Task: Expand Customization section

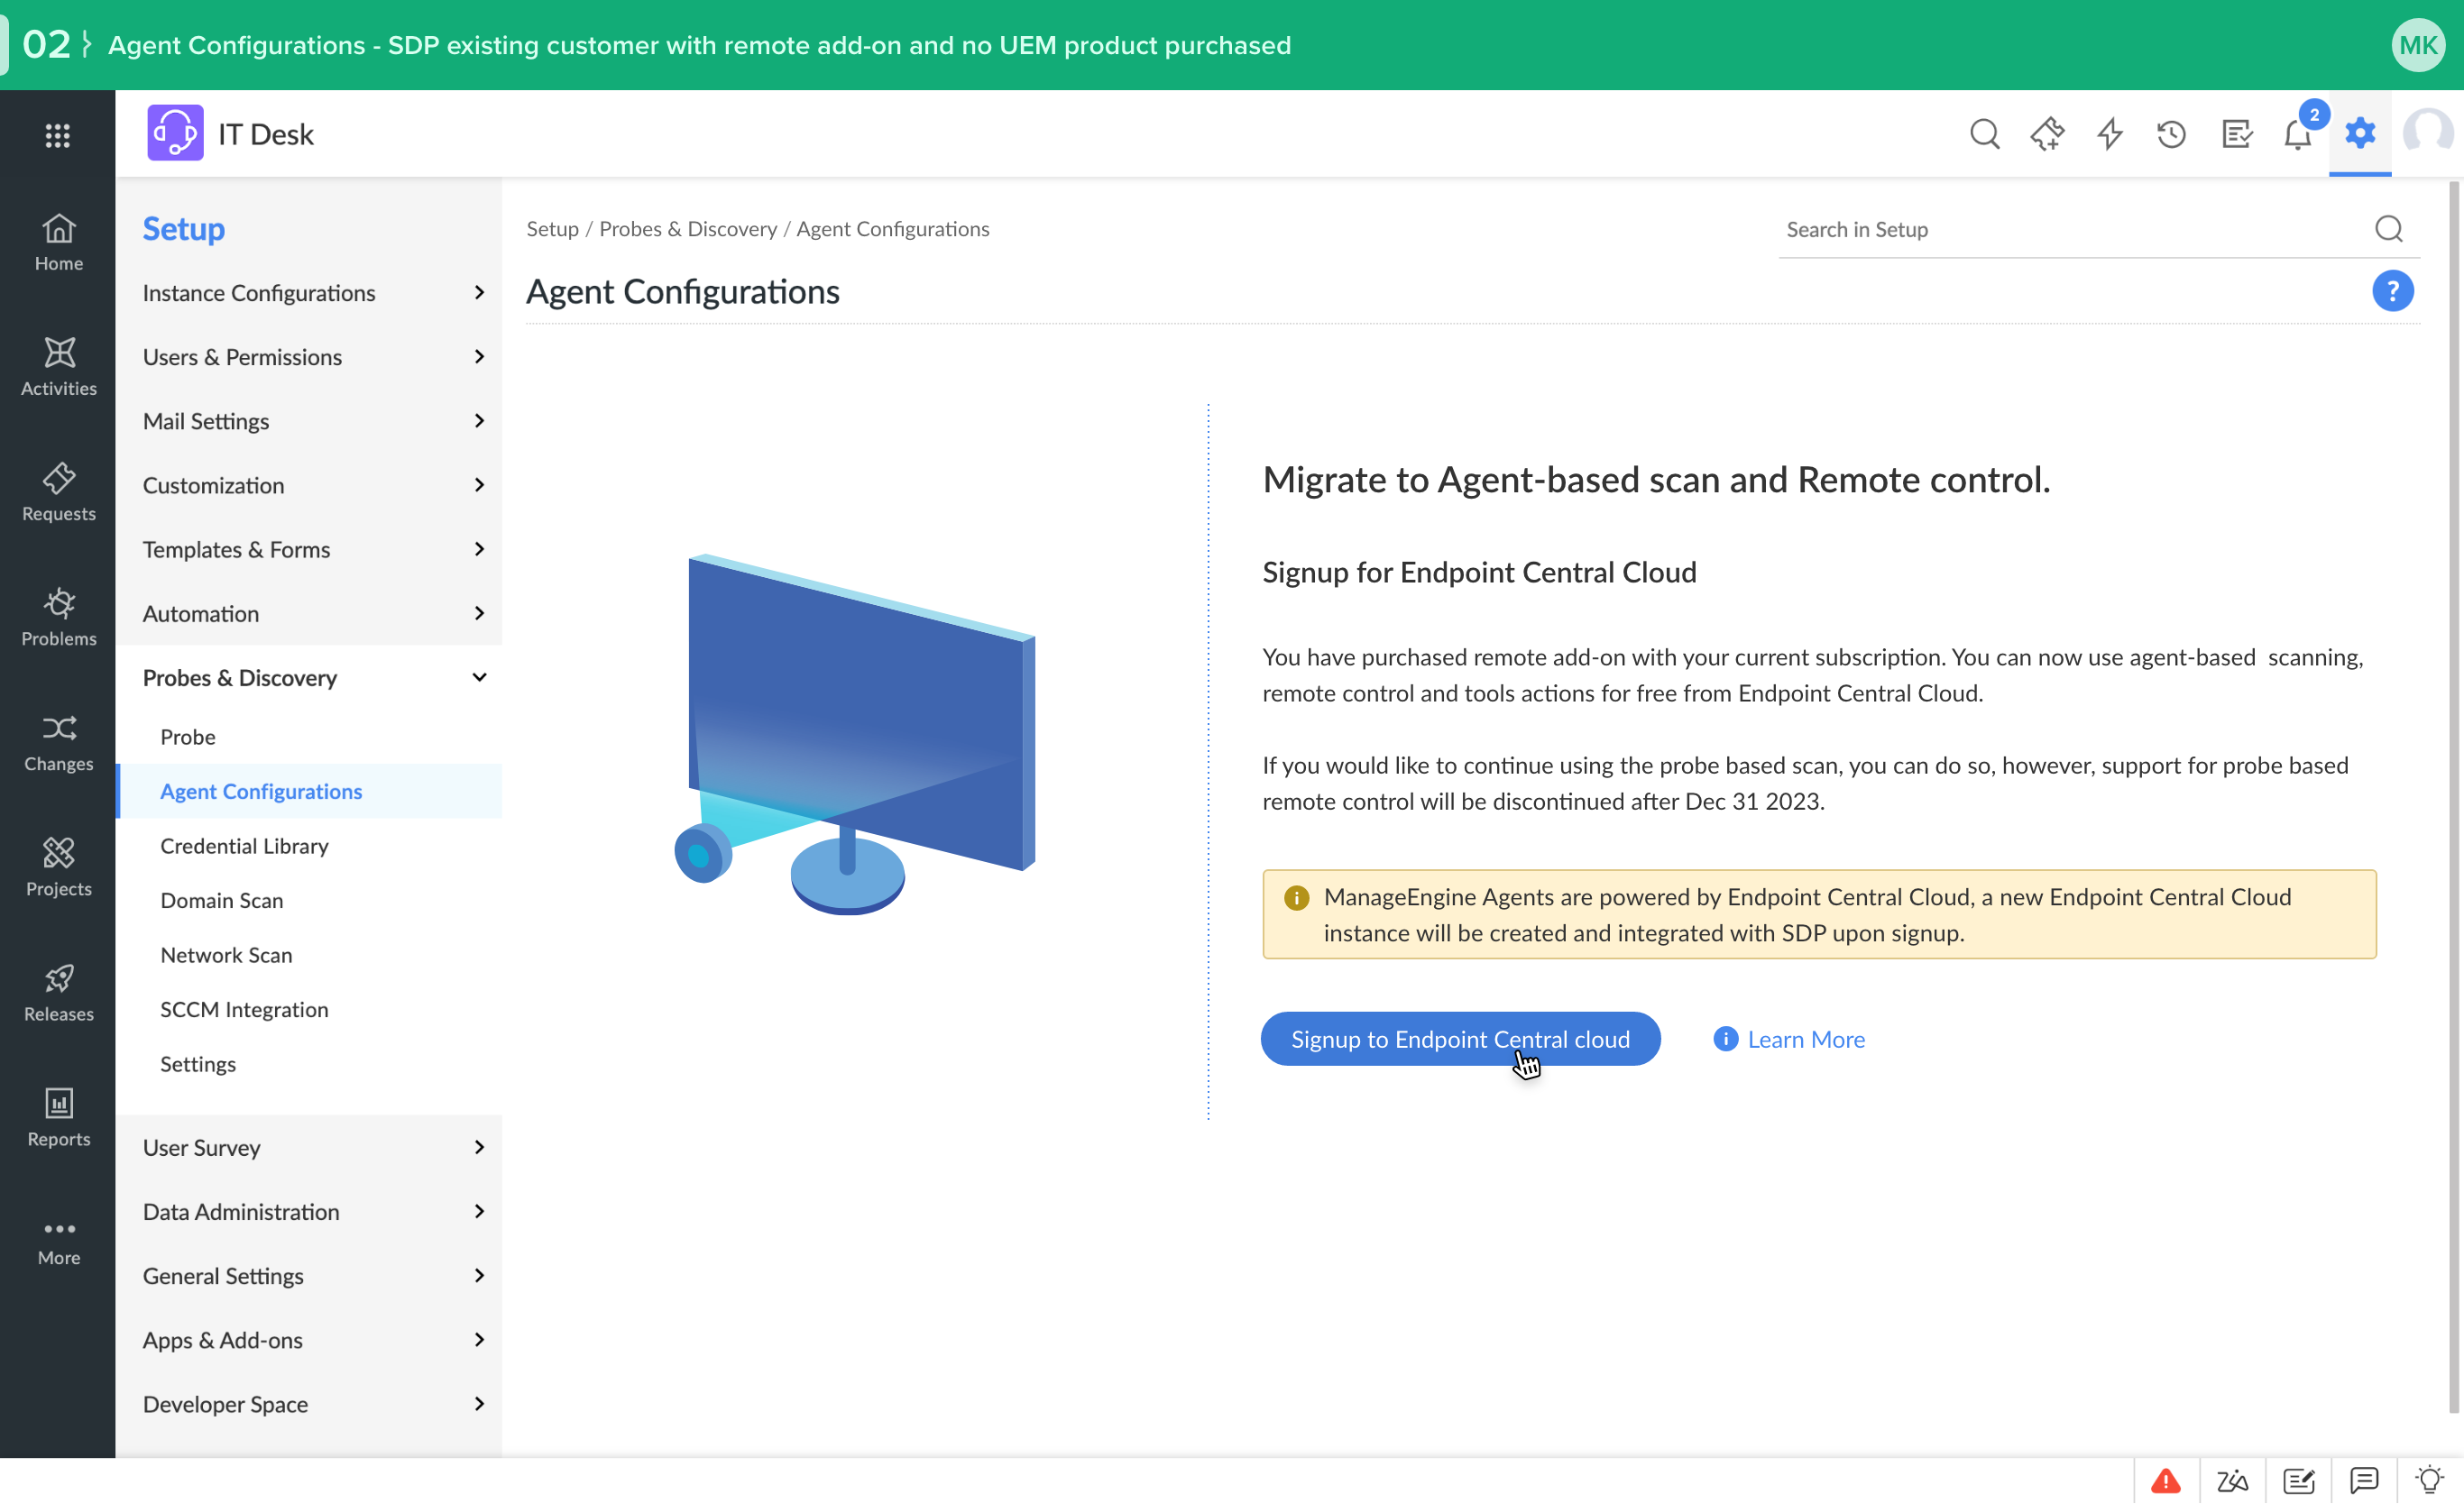Action: pos(309,485)
